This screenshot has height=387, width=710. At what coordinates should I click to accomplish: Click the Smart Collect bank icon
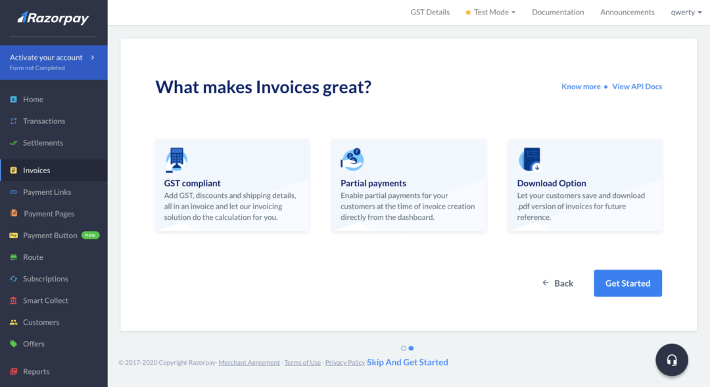click(x=13, y=300)
